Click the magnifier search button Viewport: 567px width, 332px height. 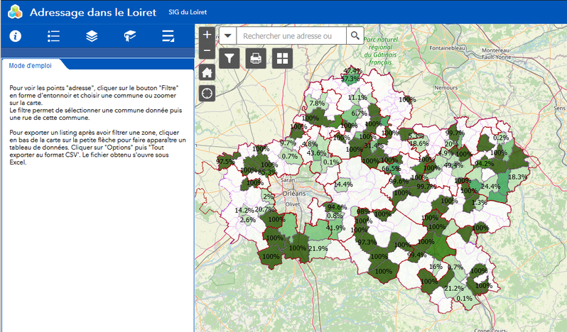355,35
